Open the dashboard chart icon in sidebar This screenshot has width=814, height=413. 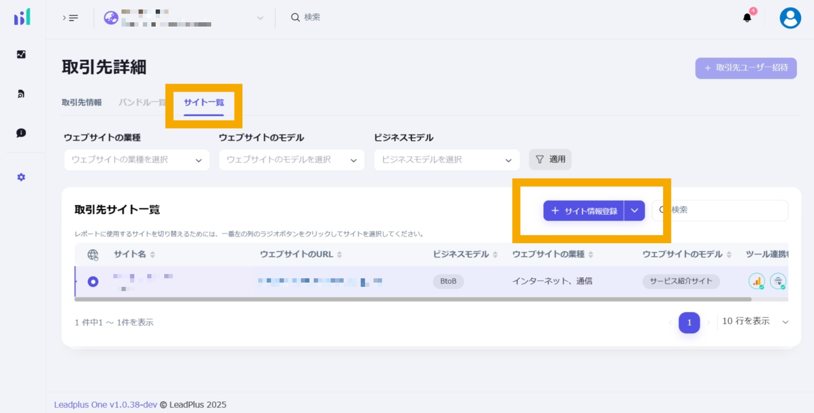click(21, 55)
